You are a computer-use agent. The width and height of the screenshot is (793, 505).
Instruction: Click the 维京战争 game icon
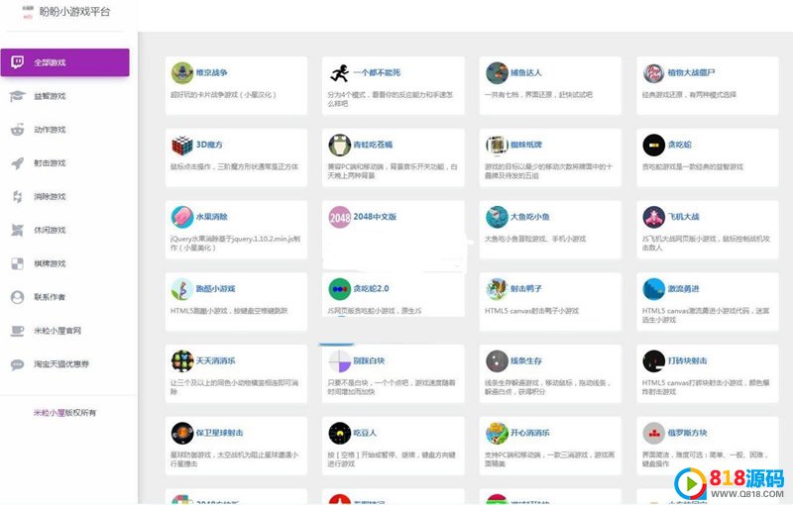coord(182,72)
